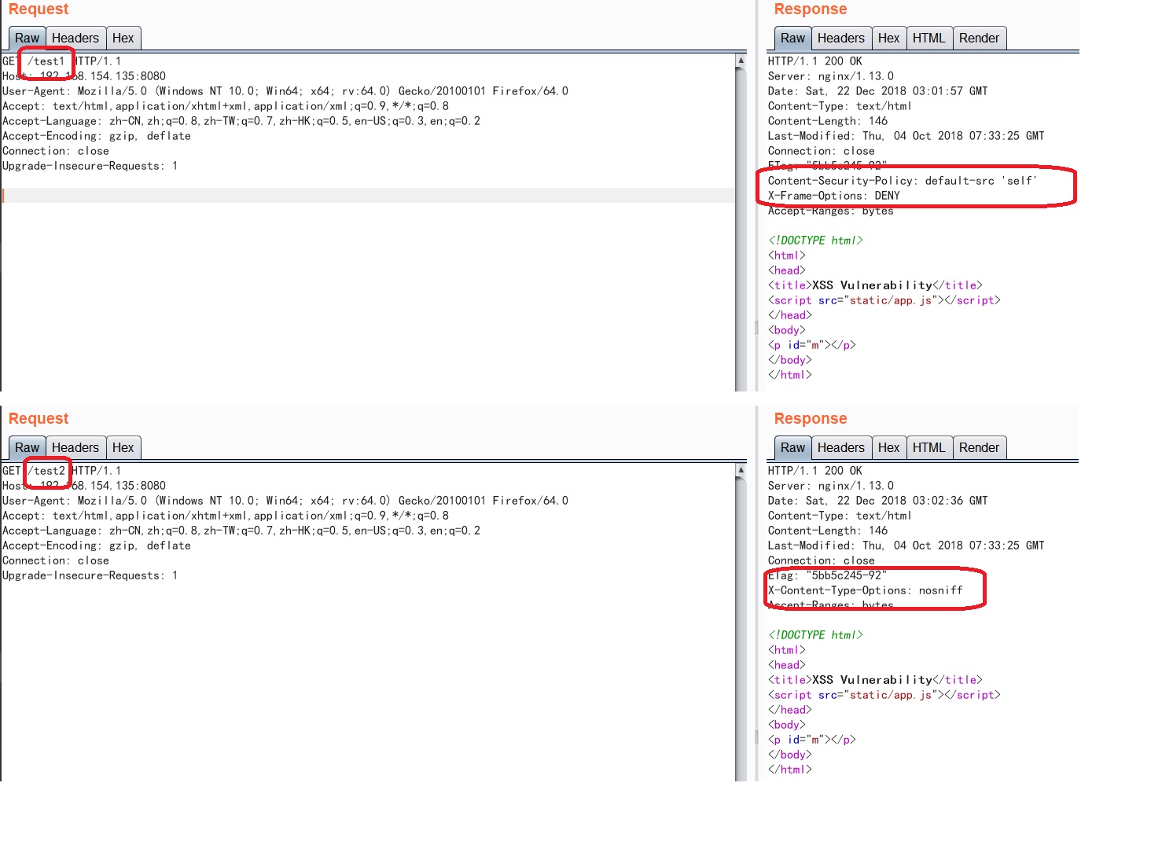Click 'Content-Type: text/html' in the /test1 response
Screen dimensions: 1173x849
pos(840,106)
